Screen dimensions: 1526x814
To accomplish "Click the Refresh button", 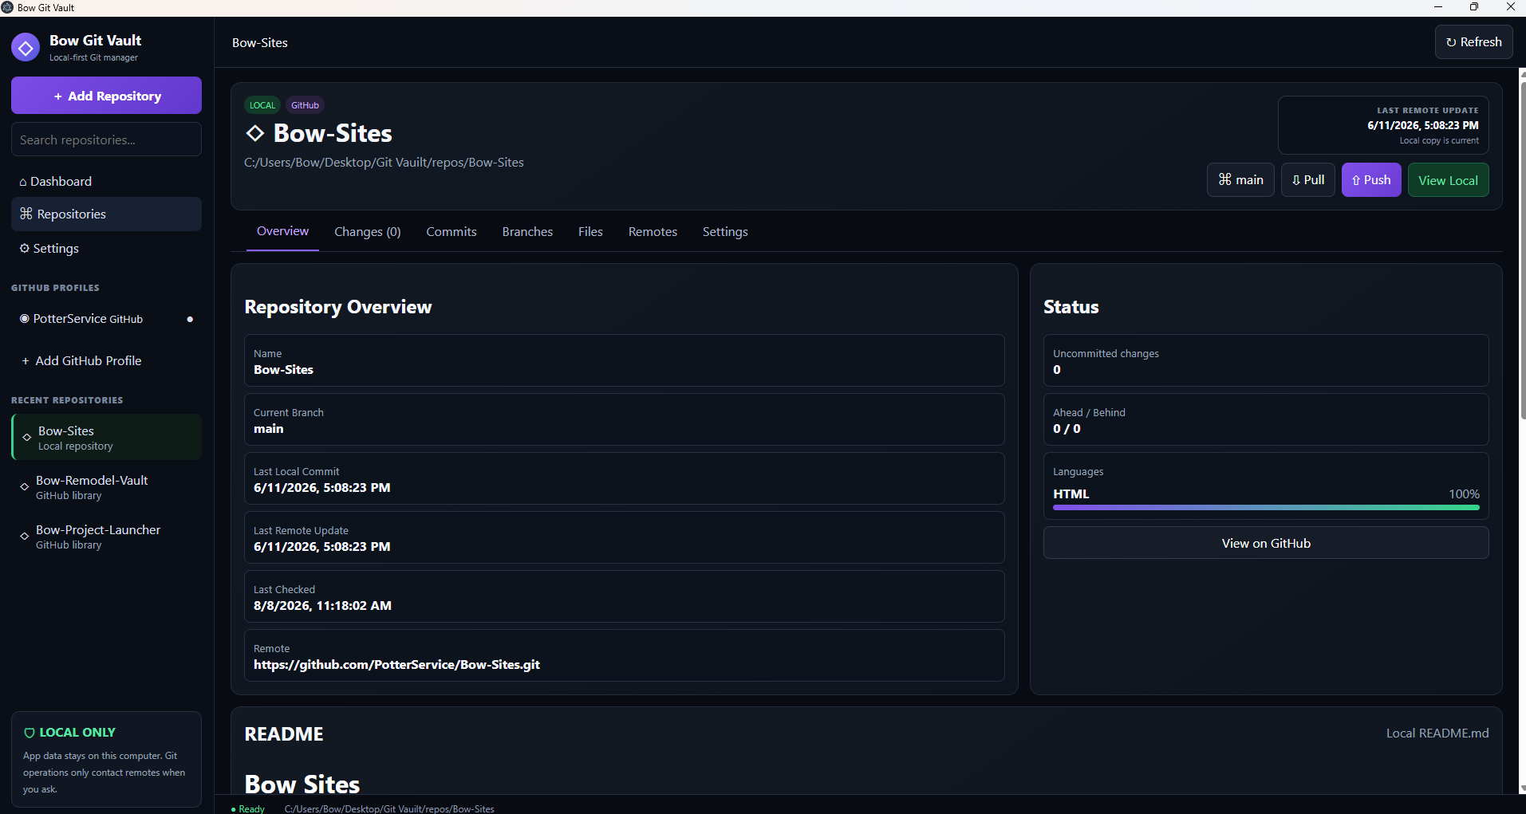I will pyautogui.click(x=1473, y=42).
